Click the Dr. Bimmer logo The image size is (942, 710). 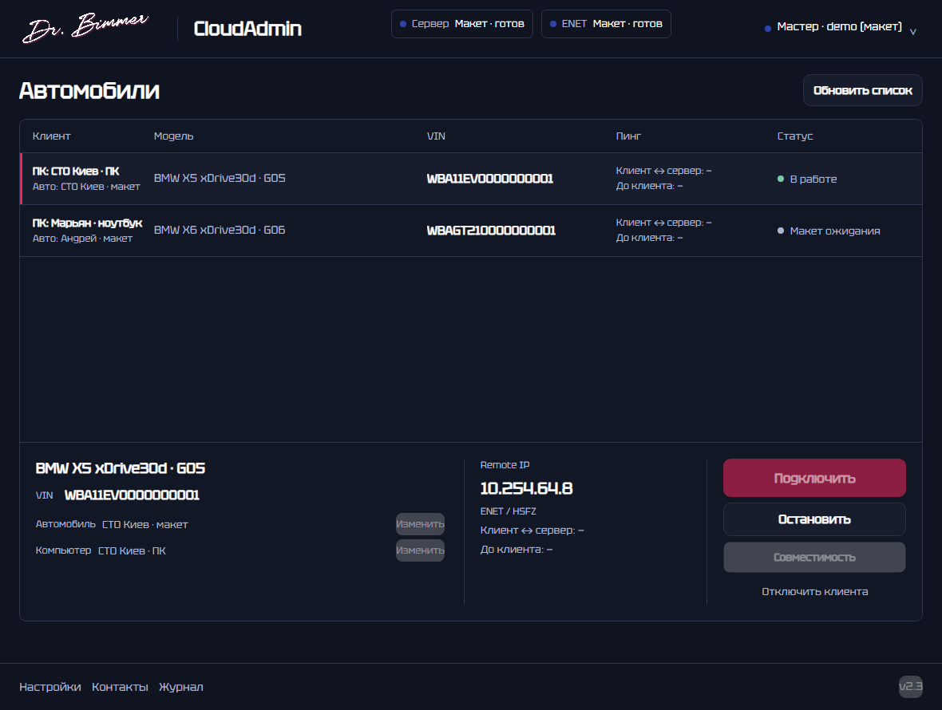coord(85,28)
